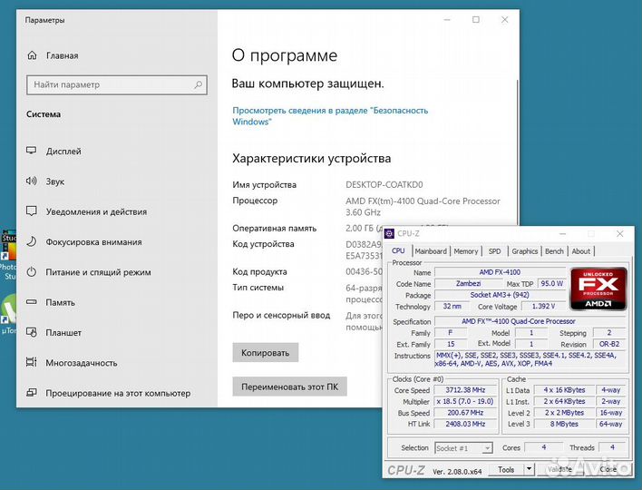Close the CPU-Z window
Screen dimensions: 642x490
pos(620,233)
